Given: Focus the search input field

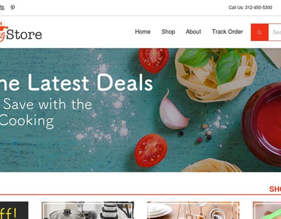Looking at the screenshot, I should click(275, 32).
